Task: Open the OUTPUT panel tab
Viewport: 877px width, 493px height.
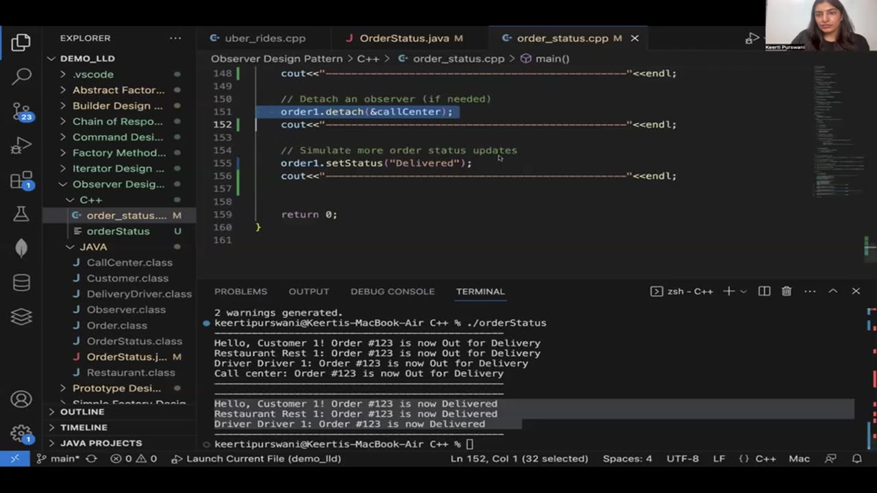Action: (x=308, y=291)
